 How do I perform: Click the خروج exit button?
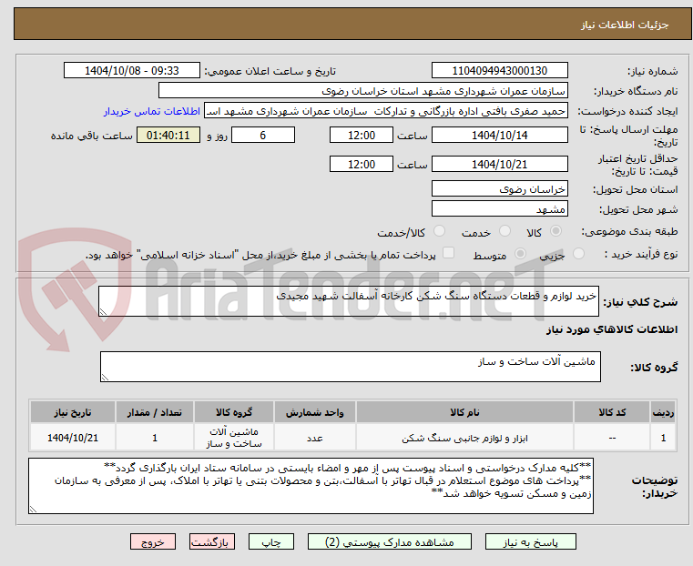tap(153, 541)
